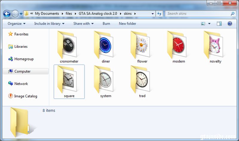Expand the address bar history dropdown
Viewport: 239px width, 141px height.
click(153, 13)
